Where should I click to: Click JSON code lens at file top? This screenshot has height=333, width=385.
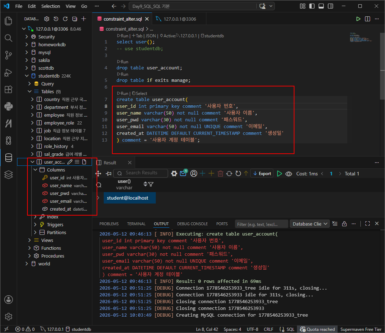151,36
